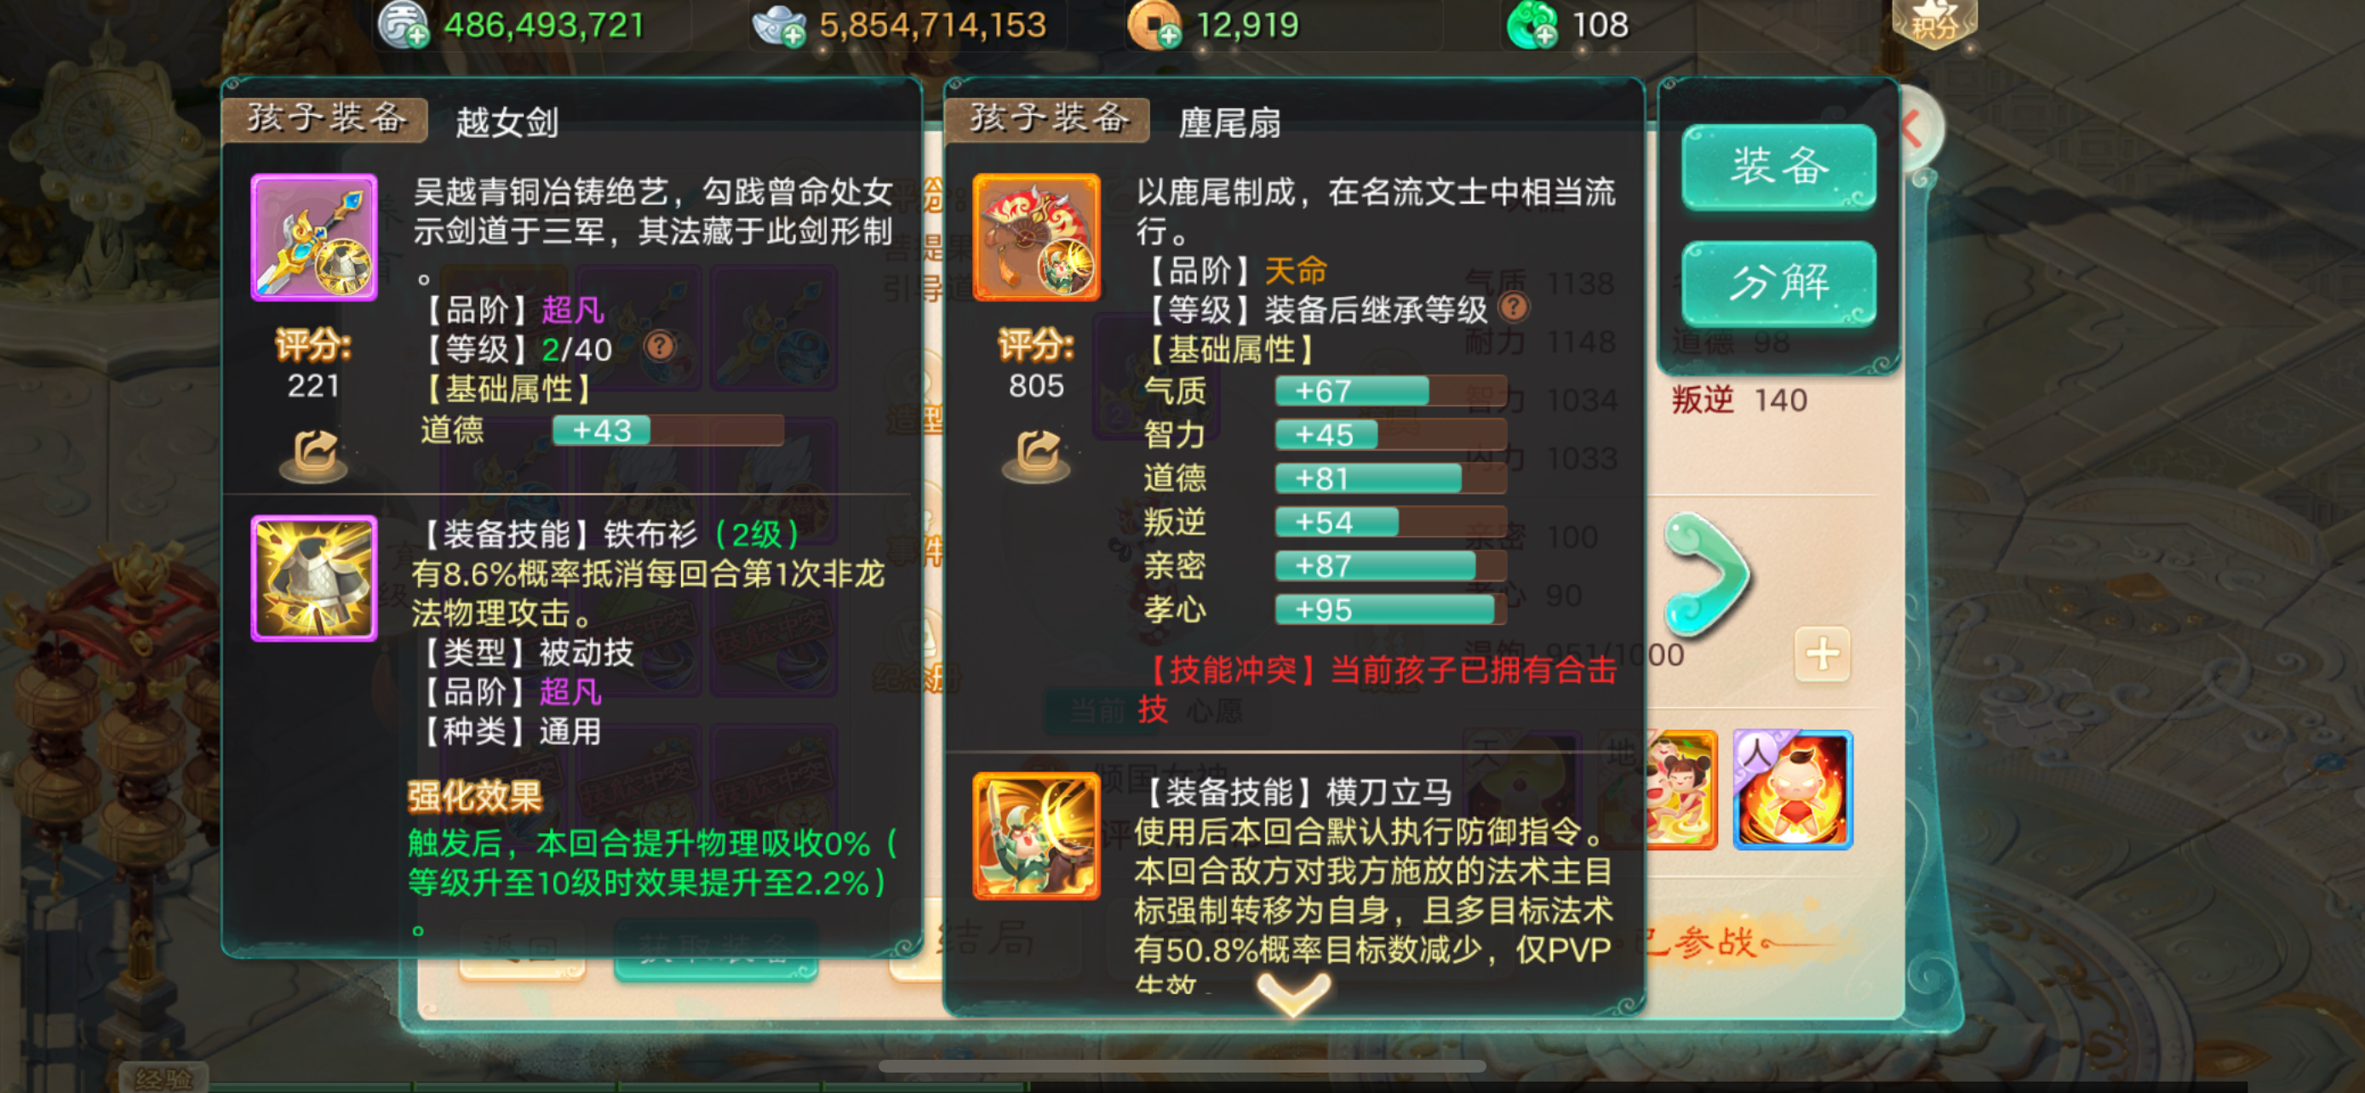Viewport: 2365px width, 1093px height.
Task: Click the 分解 decompose button
Action: [x=1778, y=283]
